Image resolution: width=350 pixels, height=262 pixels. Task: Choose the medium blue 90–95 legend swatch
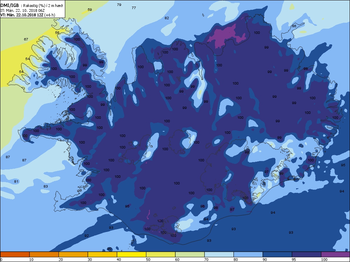point(278,254)
